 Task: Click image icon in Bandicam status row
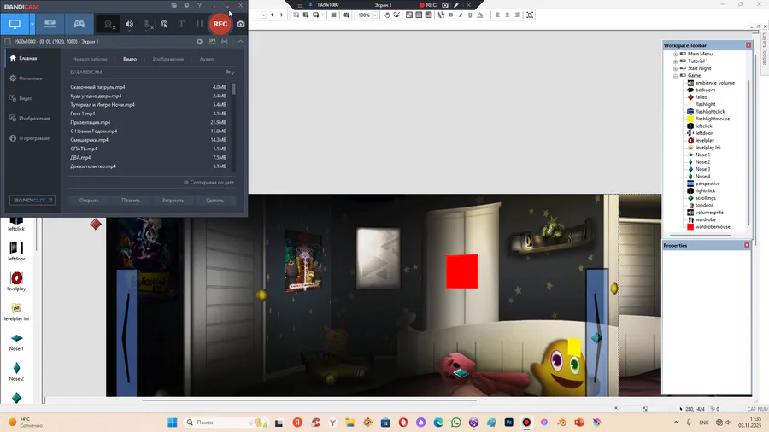click(213, 42)
